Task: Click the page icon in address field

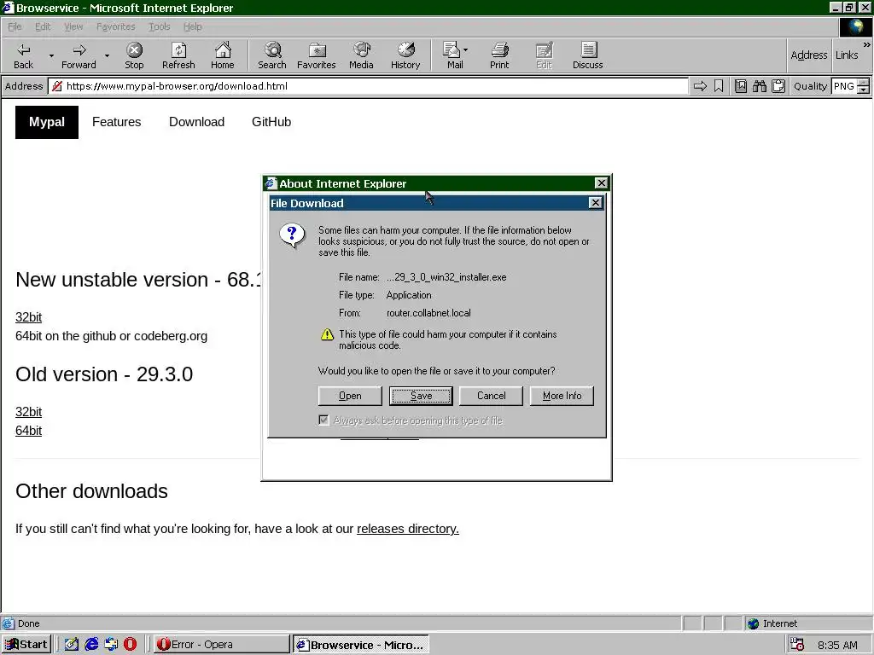Action: 56,86
